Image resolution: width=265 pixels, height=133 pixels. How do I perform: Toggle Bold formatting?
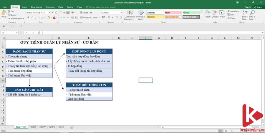coord(28,17)
